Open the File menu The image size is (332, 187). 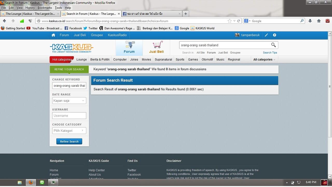tap(4, 8)
